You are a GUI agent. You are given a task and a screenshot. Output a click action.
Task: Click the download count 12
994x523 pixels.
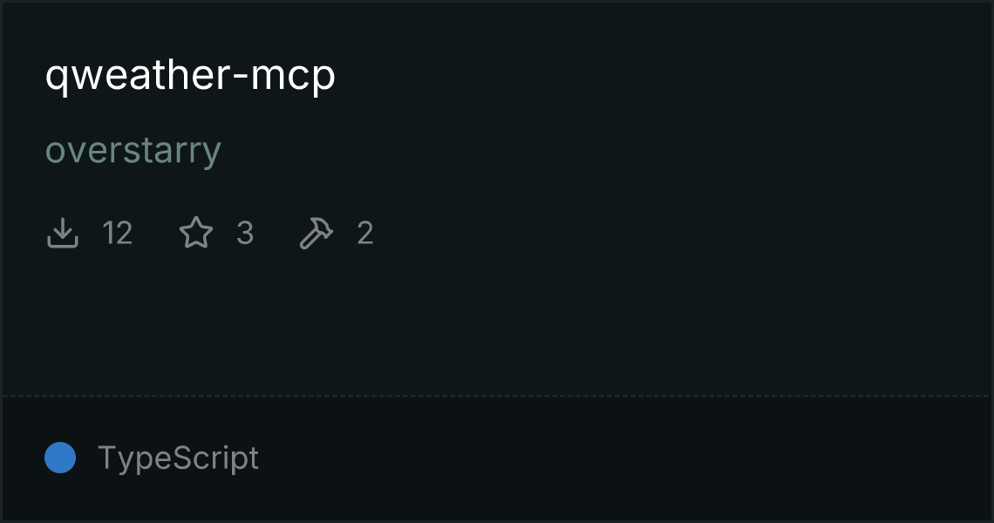(118, 233)
